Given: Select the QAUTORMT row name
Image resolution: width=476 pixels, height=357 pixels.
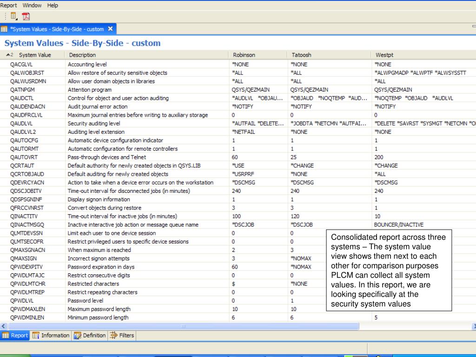Looking at the screenshot, I should click(x=24, y=149).
